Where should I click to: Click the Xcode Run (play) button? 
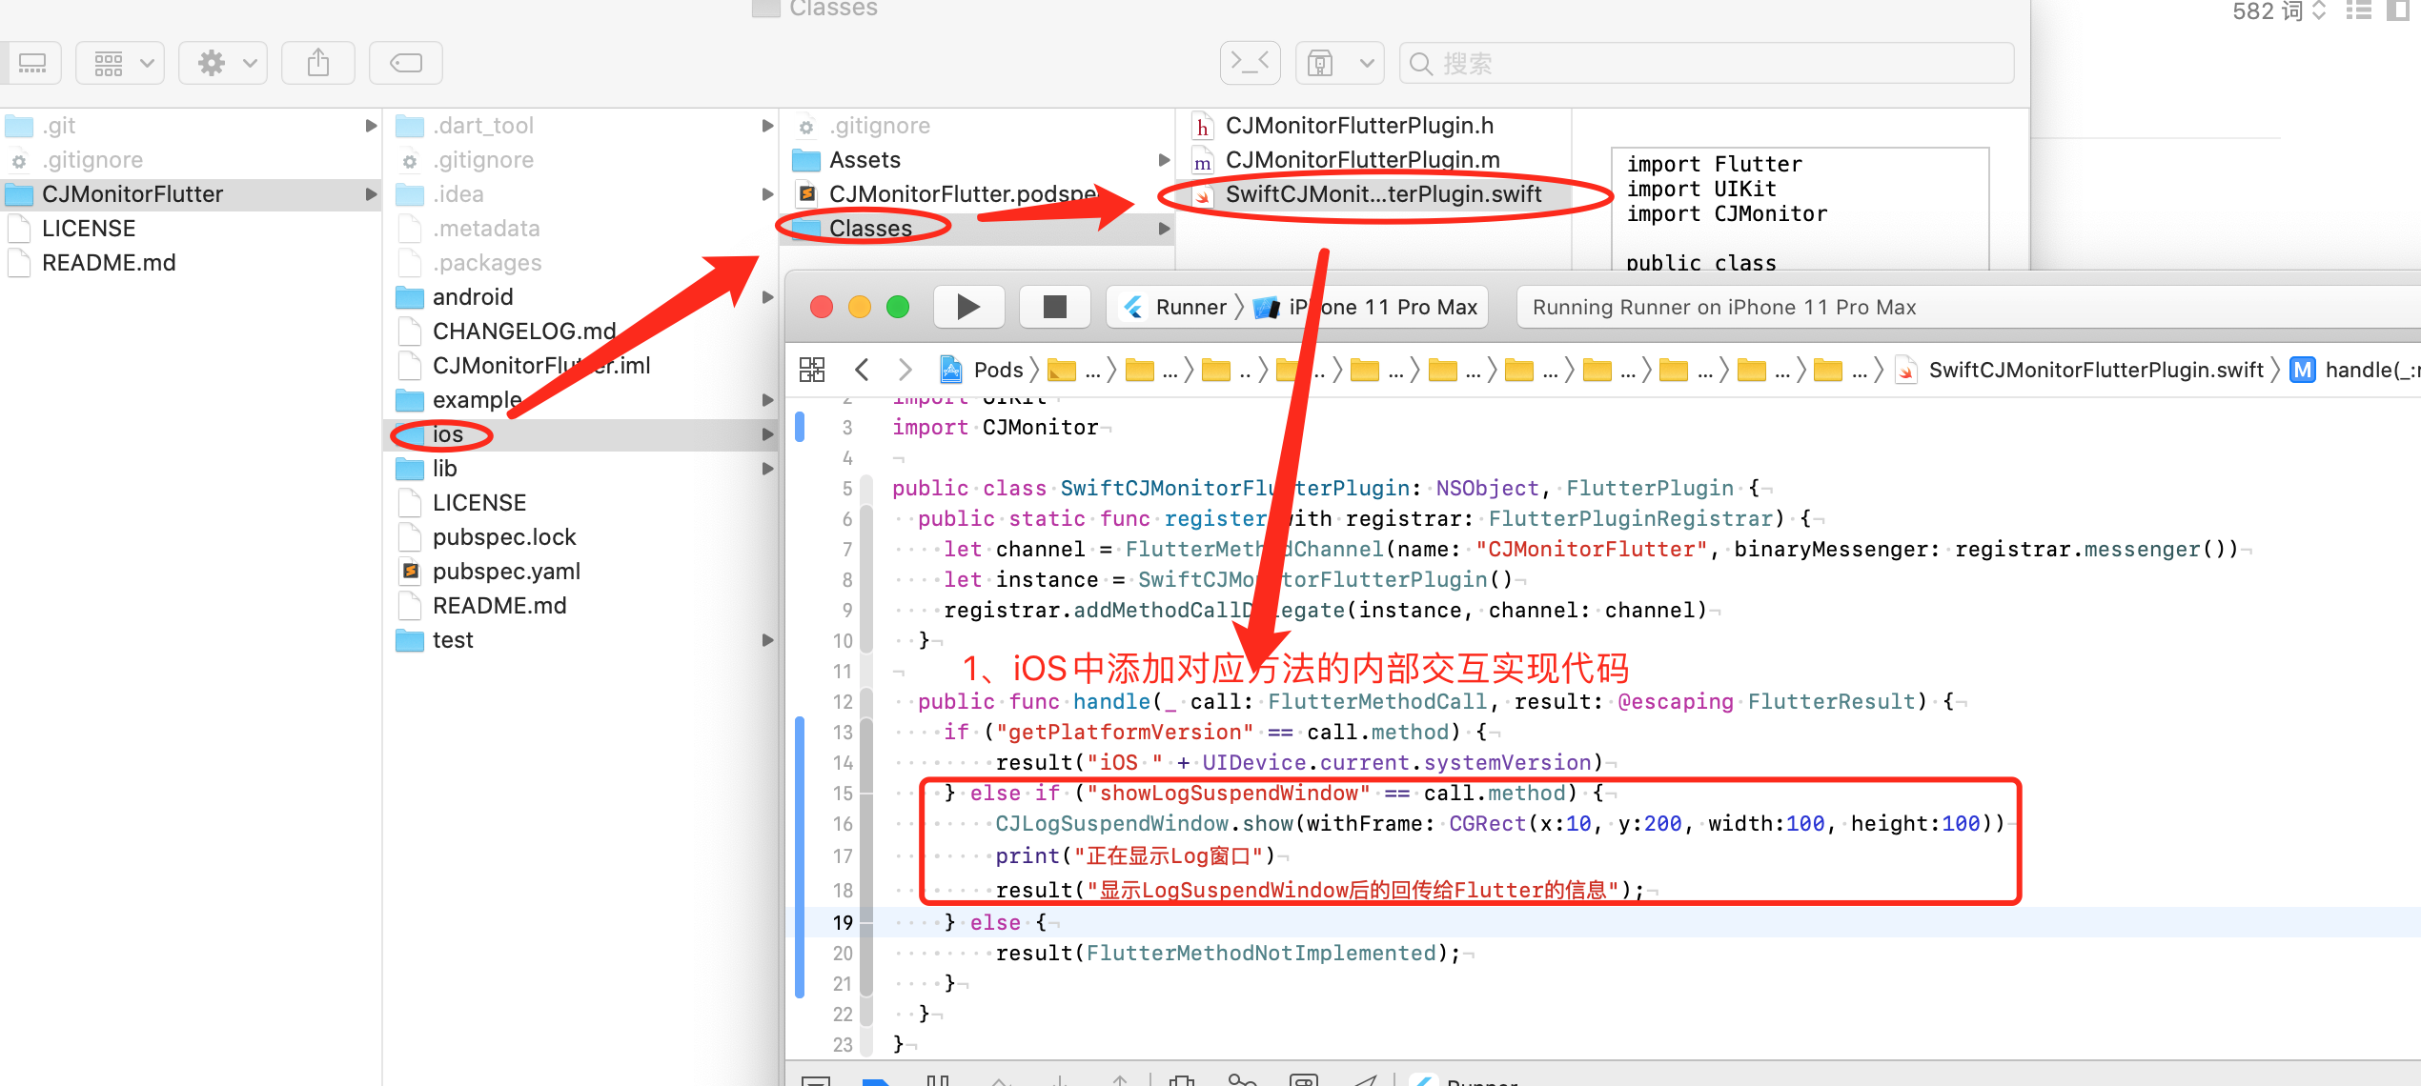[x=968, y=307]
